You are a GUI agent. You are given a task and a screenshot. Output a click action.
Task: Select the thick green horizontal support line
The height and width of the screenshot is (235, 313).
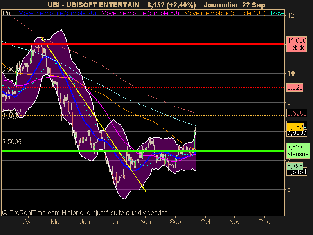coord(143,151)
